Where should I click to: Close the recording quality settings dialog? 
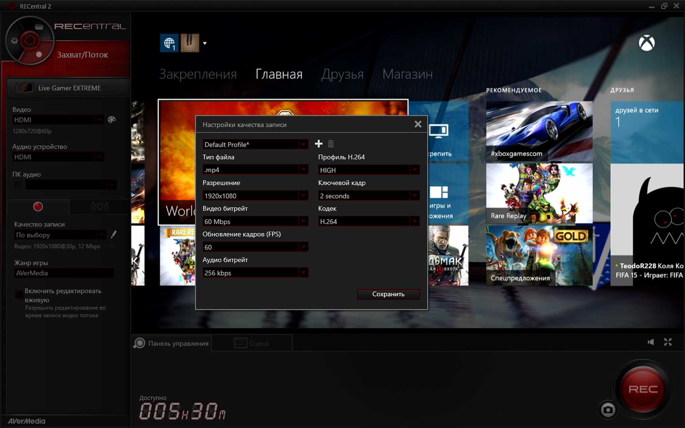418,124
